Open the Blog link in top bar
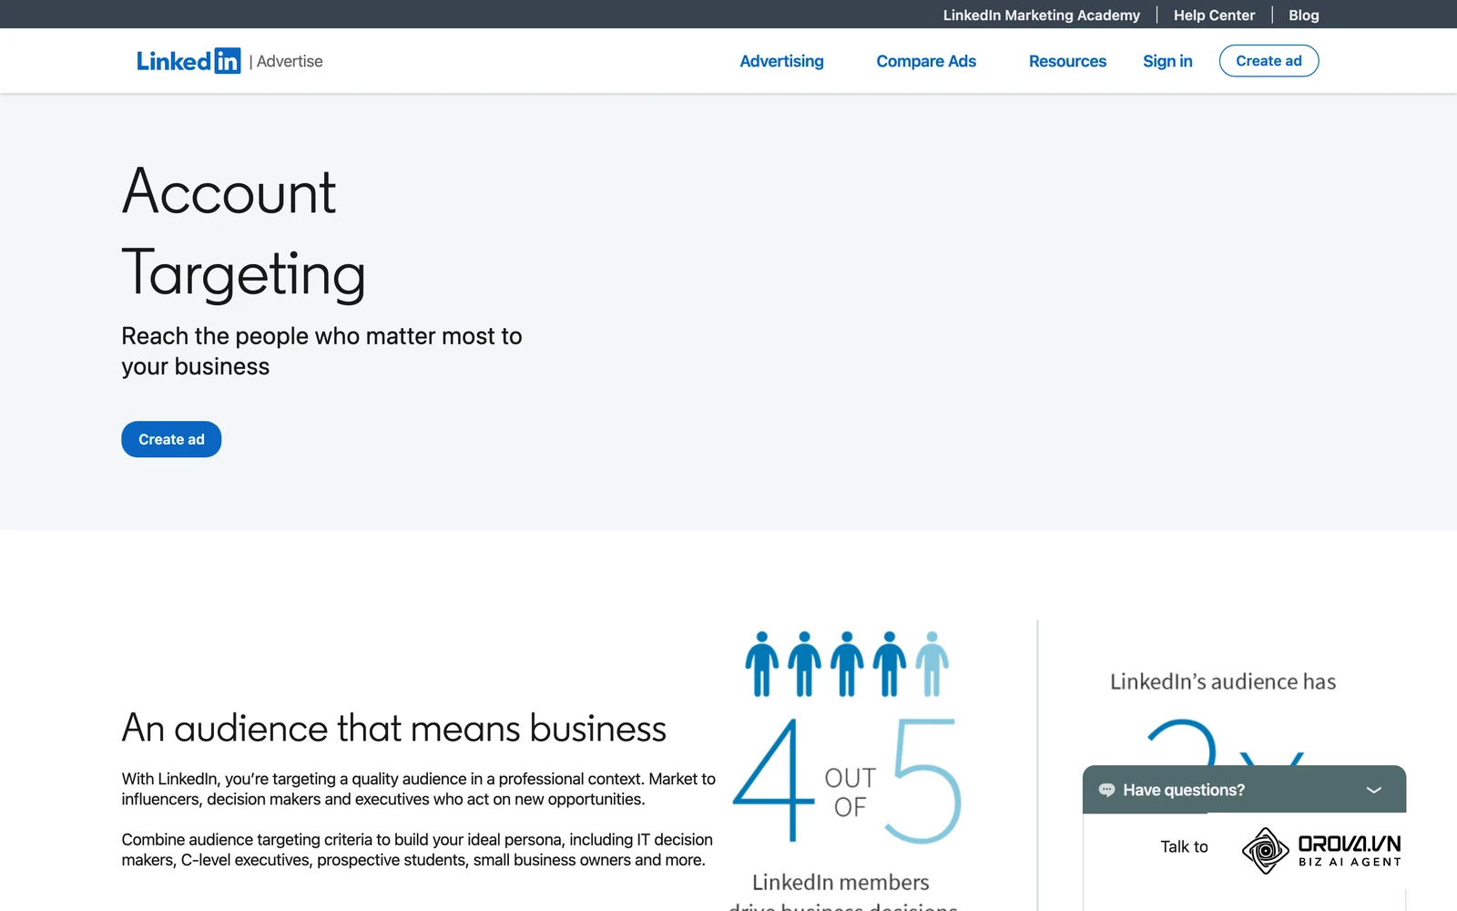The image size is (1457, 911). tap(1303, 15)
